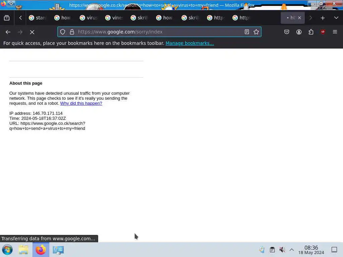Open the Start menu button

7,250
